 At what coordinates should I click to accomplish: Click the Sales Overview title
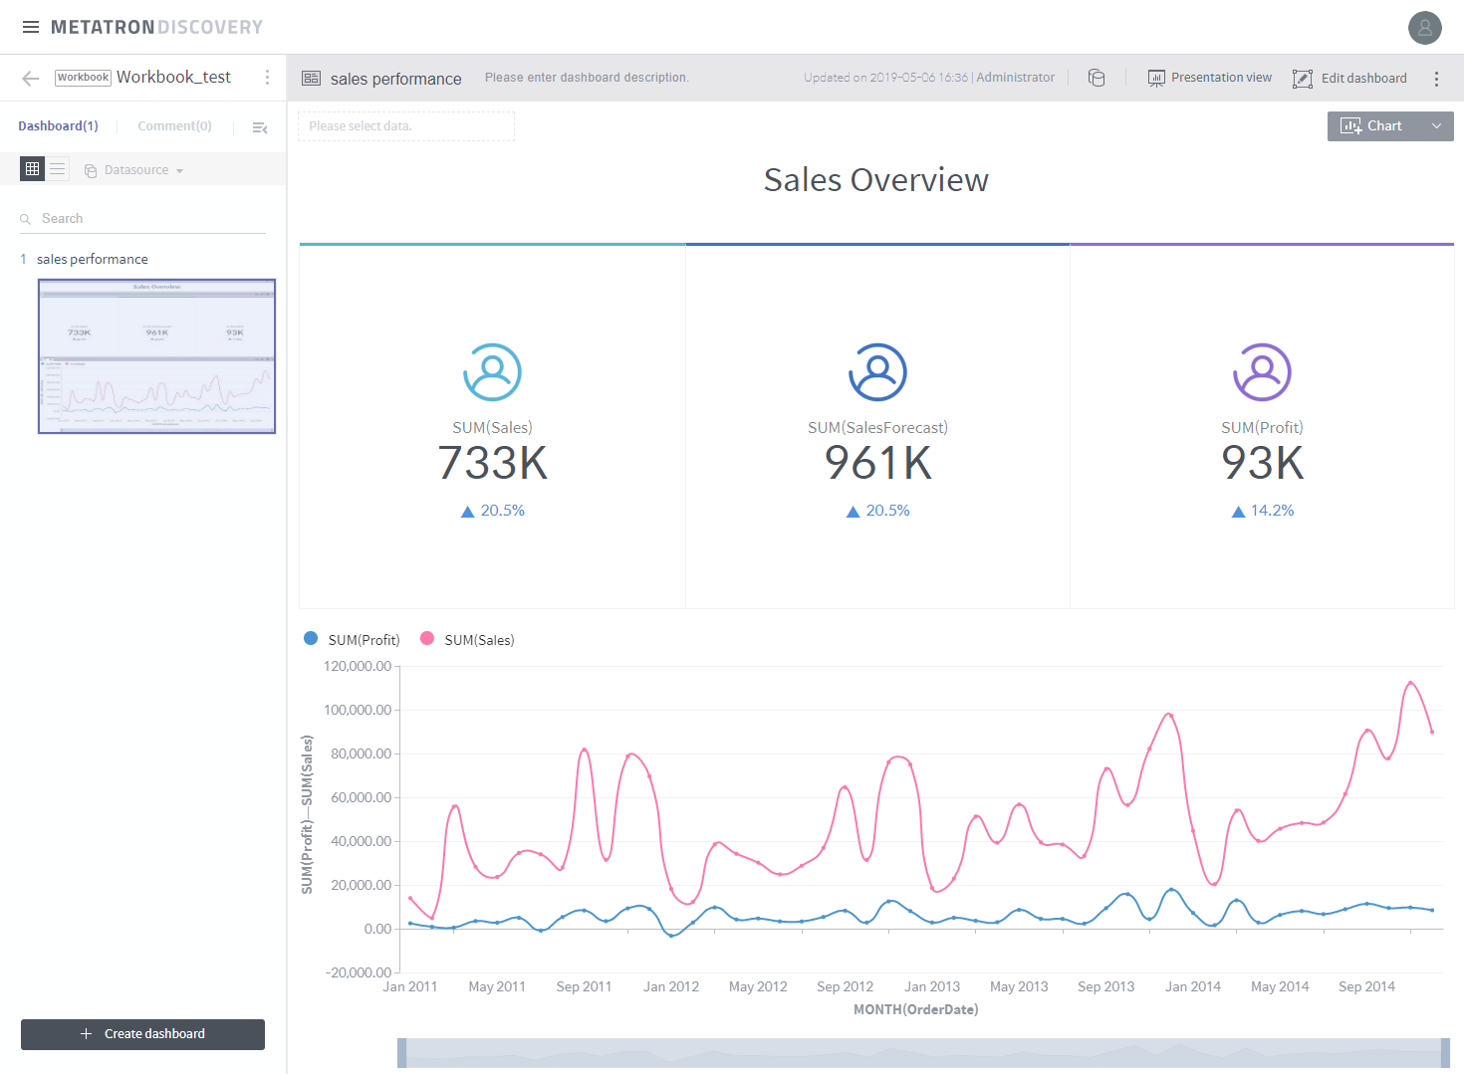tap(876, 180)
